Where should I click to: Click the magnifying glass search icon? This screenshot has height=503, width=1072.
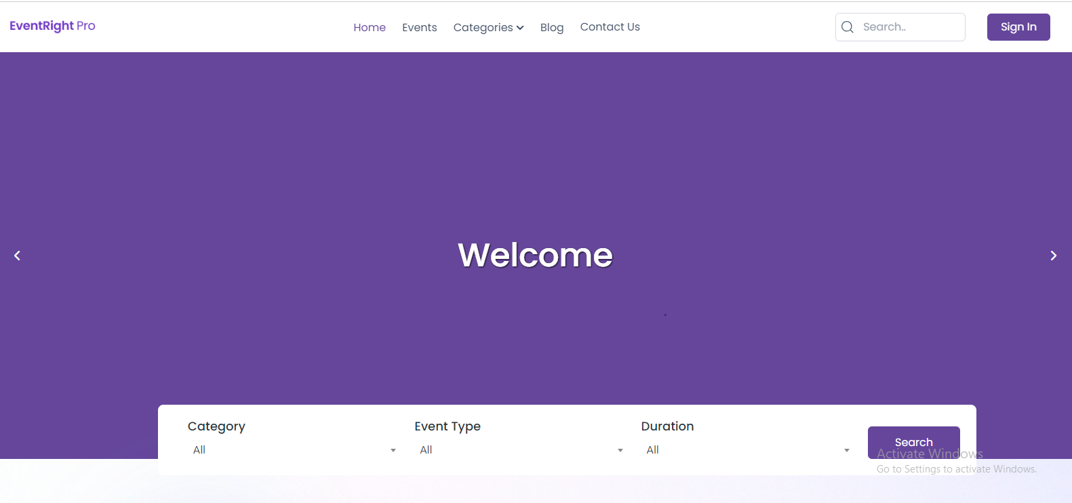[x=847, y=27]
